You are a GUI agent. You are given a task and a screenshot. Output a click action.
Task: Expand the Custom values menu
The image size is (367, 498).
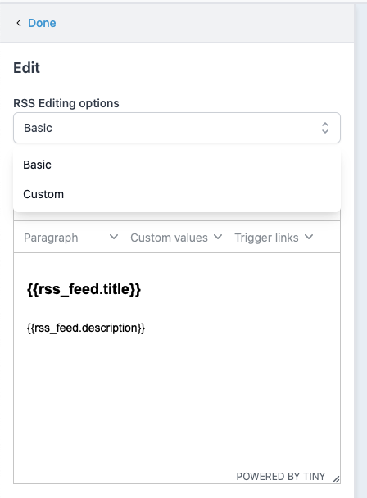[176, 238]
